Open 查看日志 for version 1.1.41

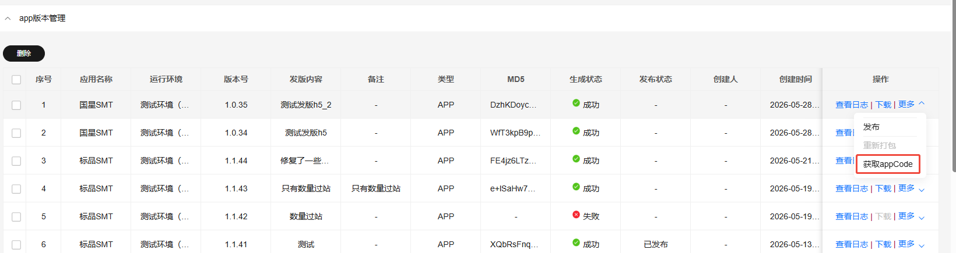[x=852, y=244]
